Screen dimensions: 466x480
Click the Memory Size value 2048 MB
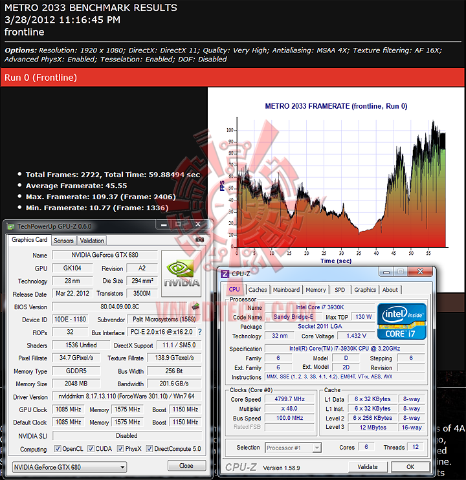pyautogui.click(x=76, y=383)
